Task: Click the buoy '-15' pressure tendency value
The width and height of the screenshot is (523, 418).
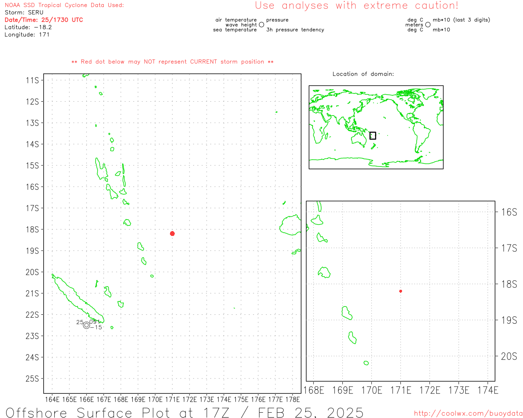Action: [x=96, y=327]
